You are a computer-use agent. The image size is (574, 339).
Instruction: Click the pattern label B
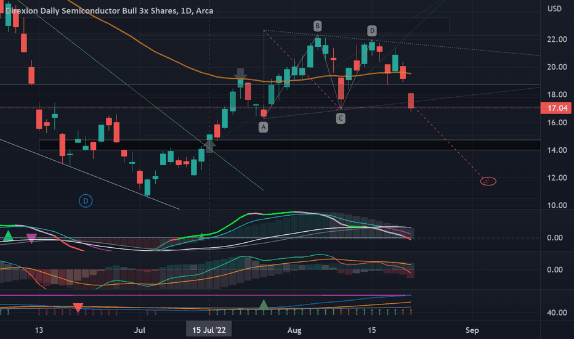[317, 26]
